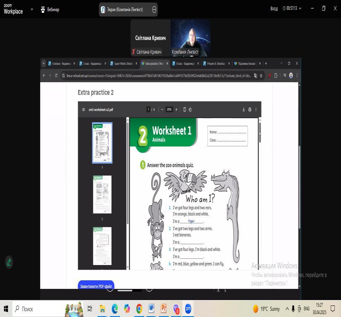Click the fit to page icon in PDF toolbar
This screenshot has width=341, height=317.
[x=185, y=110]
